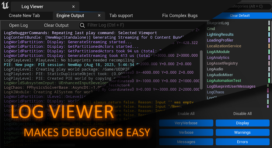Screen dimensions: 272x148
Task: Open the Fix Complex Bugs tab
Action: click(180, 15)
